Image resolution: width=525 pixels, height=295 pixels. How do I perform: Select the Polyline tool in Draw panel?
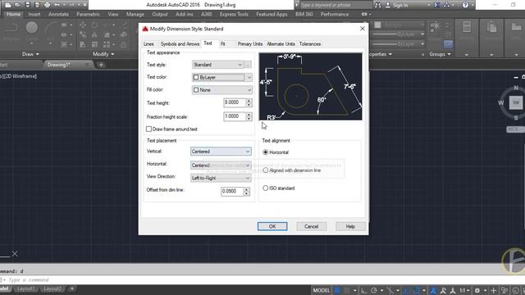[11, 28]
